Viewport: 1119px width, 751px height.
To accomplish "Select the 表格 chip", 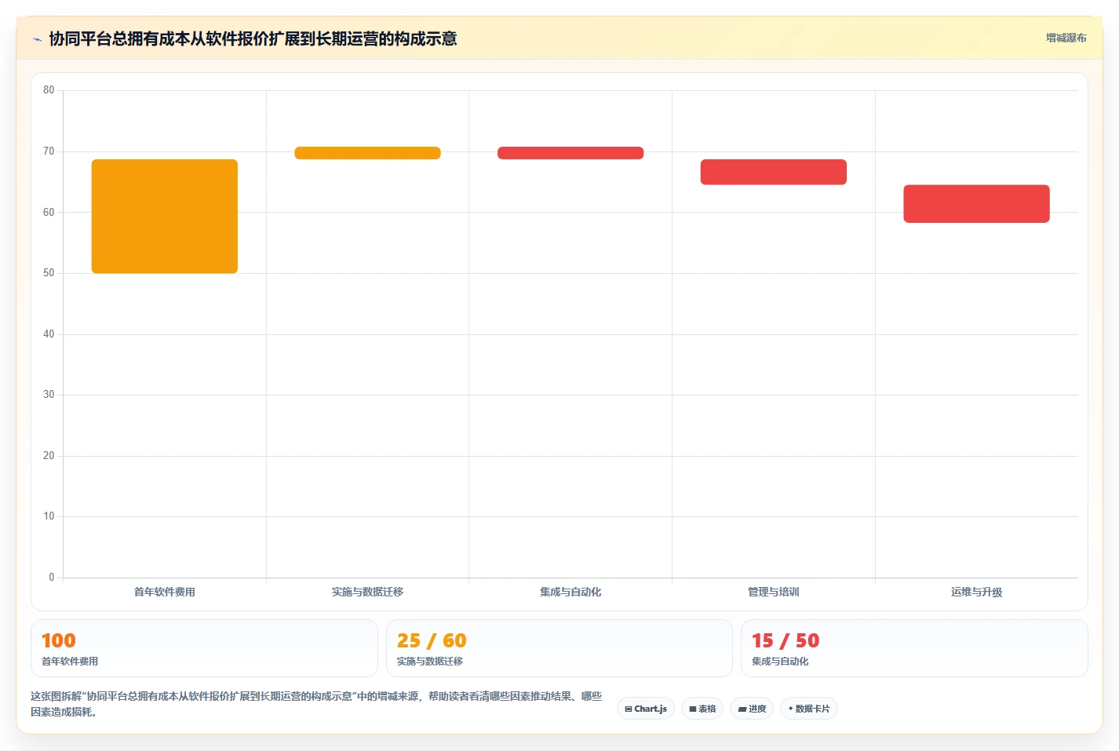I will pyautogui.click(x=702, y=709).
